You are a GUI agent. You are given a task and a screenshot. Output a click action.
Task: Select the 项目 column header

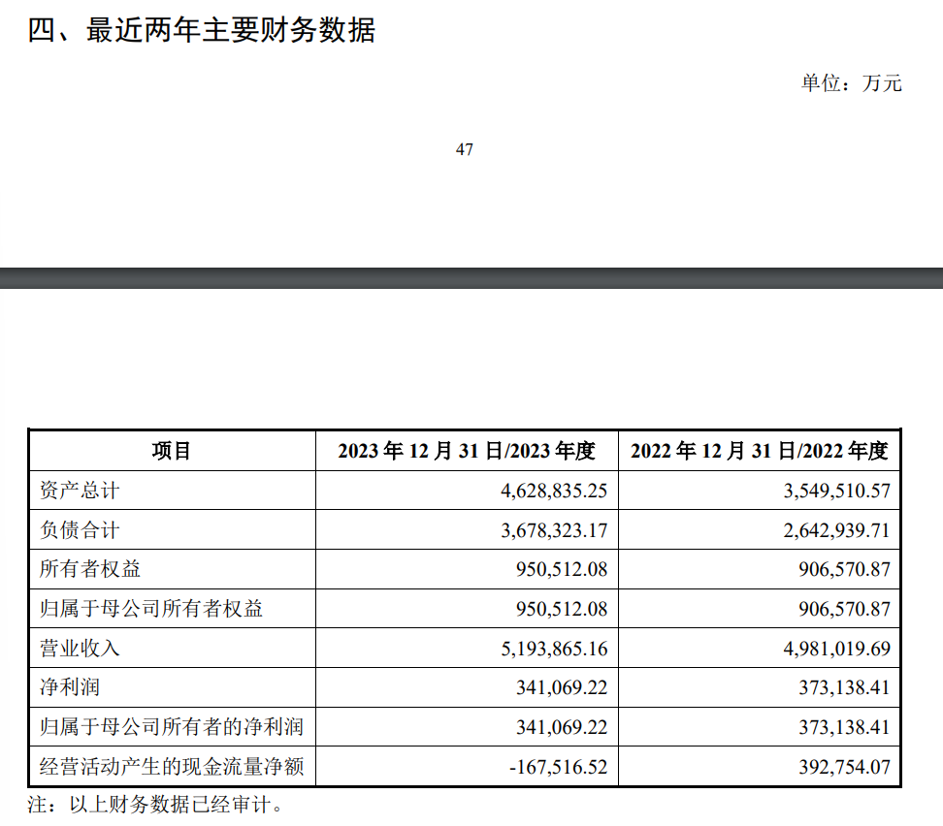pyautogui.click(x=172, y=450)
